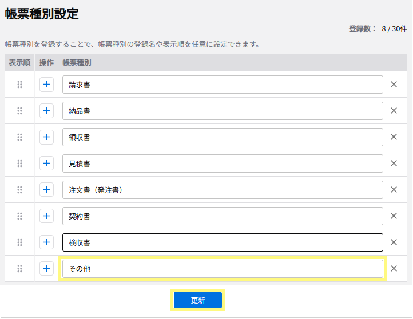Select the その他 input box

coord(223,269)
